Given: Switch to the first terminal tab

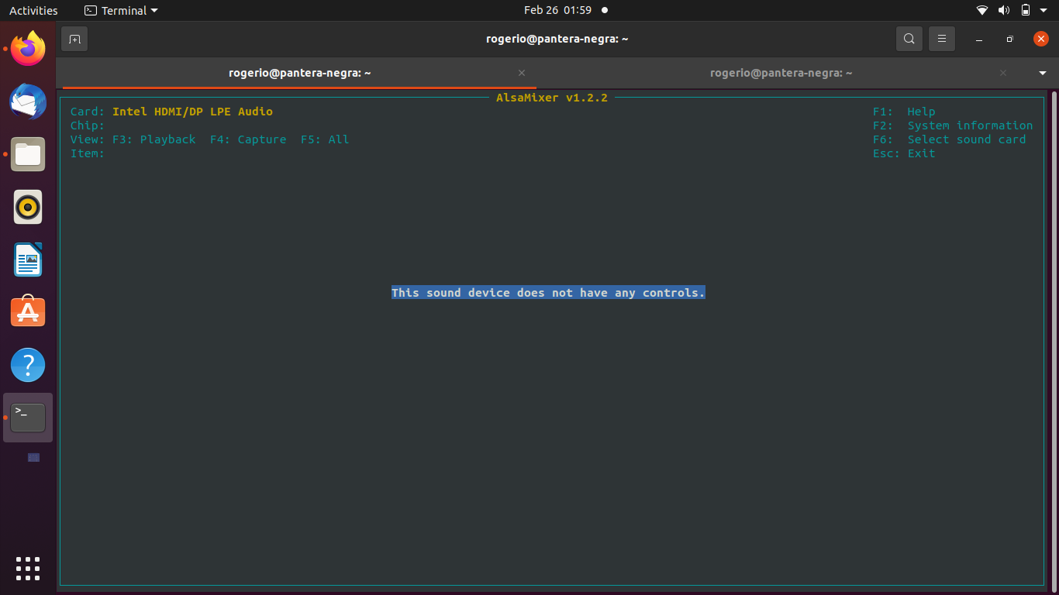Looking at the screenshot, I should coord(299,73).
